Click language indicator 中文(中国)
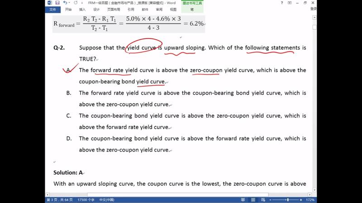The image size is (362, 203). [107, 200]
